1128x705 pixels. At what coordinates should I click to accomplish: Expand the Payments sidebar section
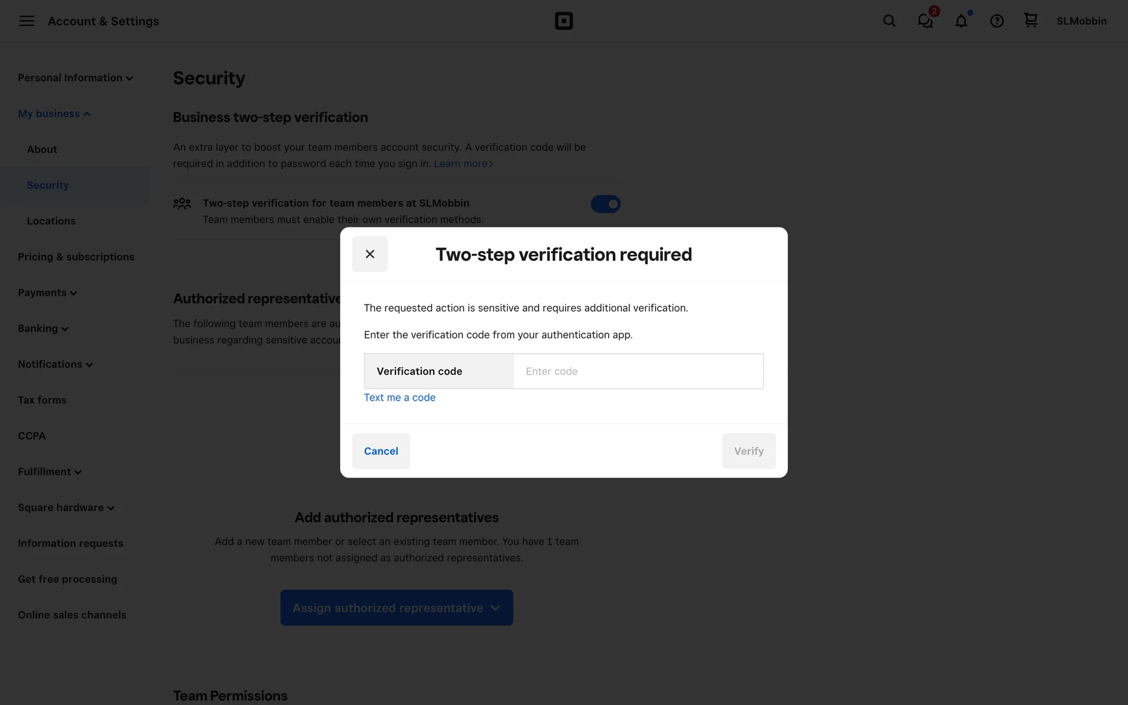click(47, 293)
